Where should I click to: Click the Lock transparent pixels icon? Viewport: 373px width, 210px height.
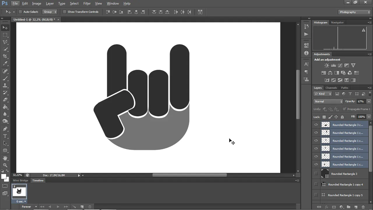click(324, 117)
